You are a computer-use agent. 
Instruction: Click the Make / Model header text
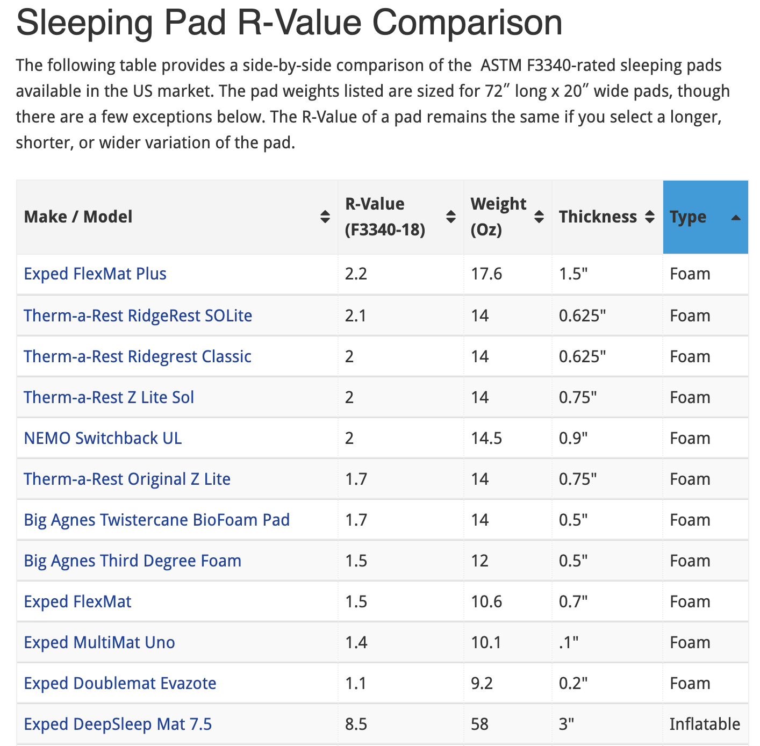(x=78, y=217)
